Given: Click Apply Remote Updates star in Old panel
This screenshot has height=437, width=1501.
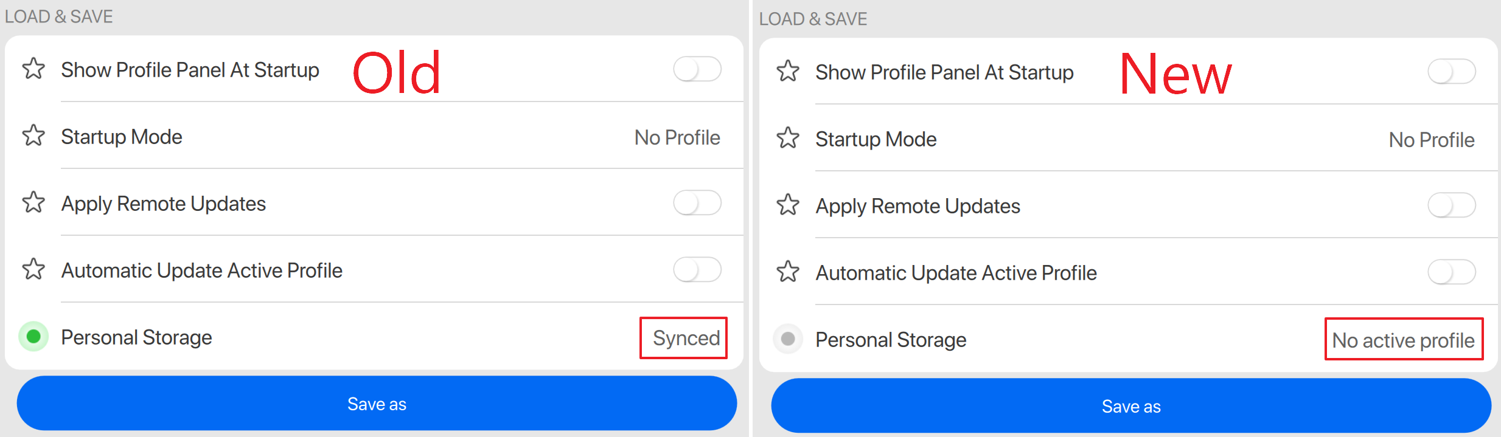Looking at the screenshot, I should coord(33,202).
